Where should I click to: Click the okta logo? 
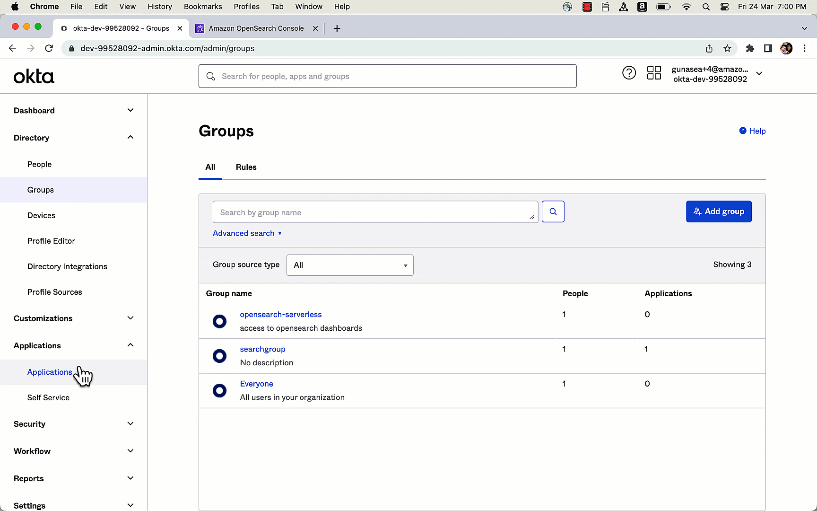click(34, 77)
